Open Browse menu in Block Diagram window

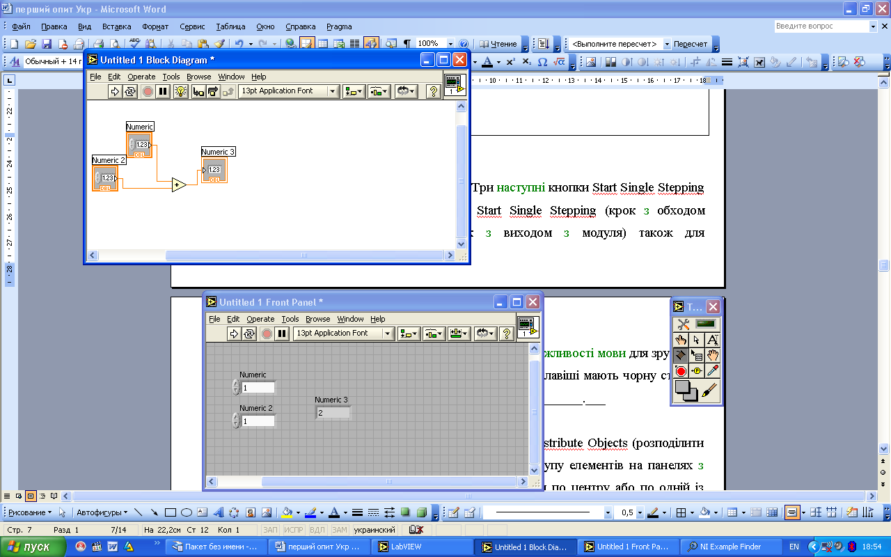[x=198, y=77]
